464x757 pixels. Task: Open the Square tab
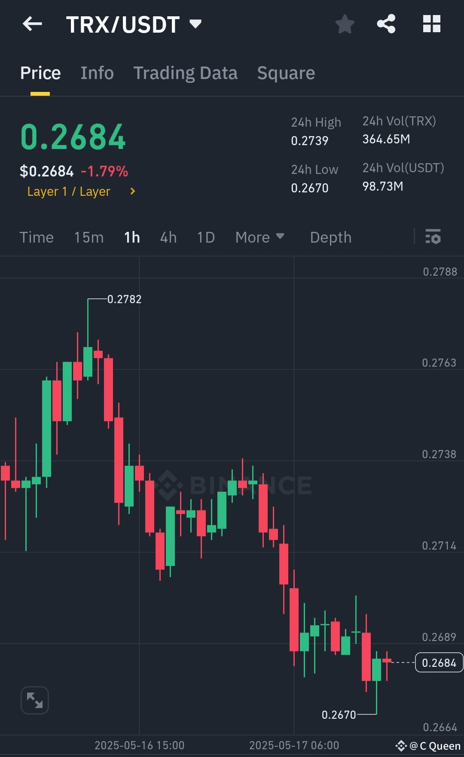tap(286, 73)
